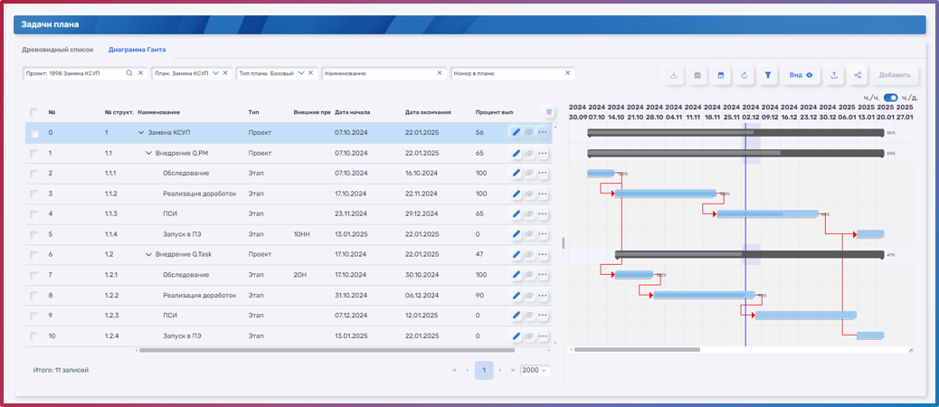Click the blue calendar icon button

pos(721,75)
